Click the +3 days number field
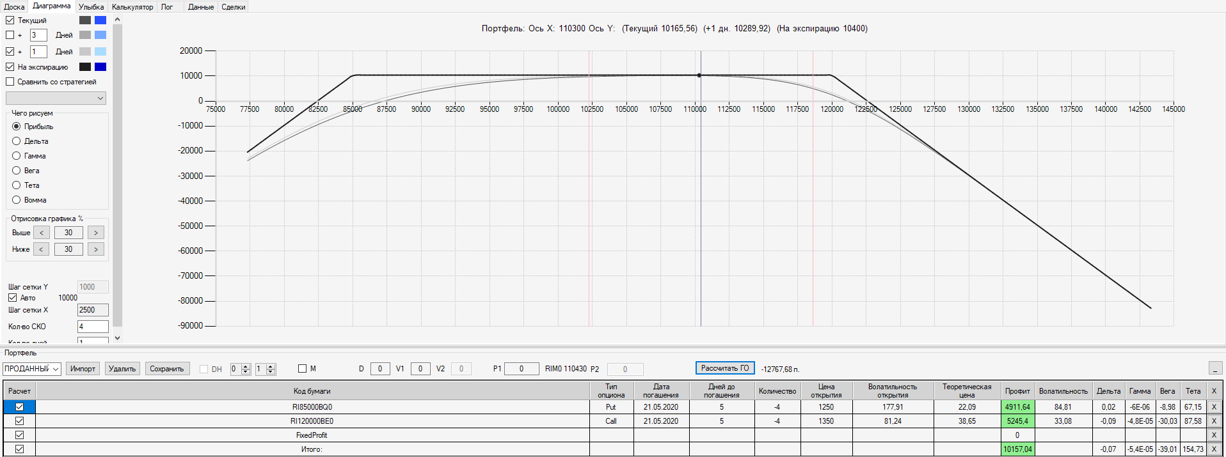This screenshot has width=1226, height=457. click(38, 35)
